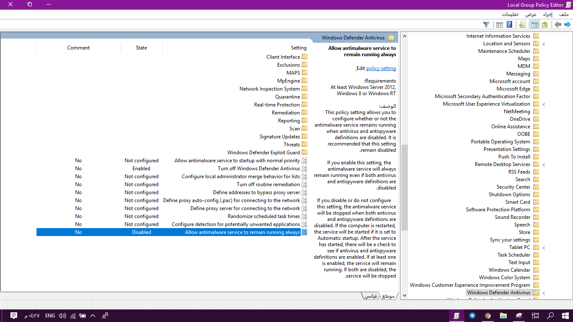Screen dimensions: 573x322
Task: Select Security Center in the tree
Action: [x=513, y=187]
